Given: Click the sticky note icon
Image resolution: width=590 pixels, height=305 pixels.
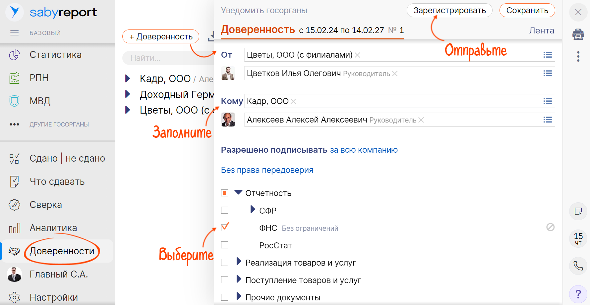Looking at the screenshot, I should [x=578, y=211].
